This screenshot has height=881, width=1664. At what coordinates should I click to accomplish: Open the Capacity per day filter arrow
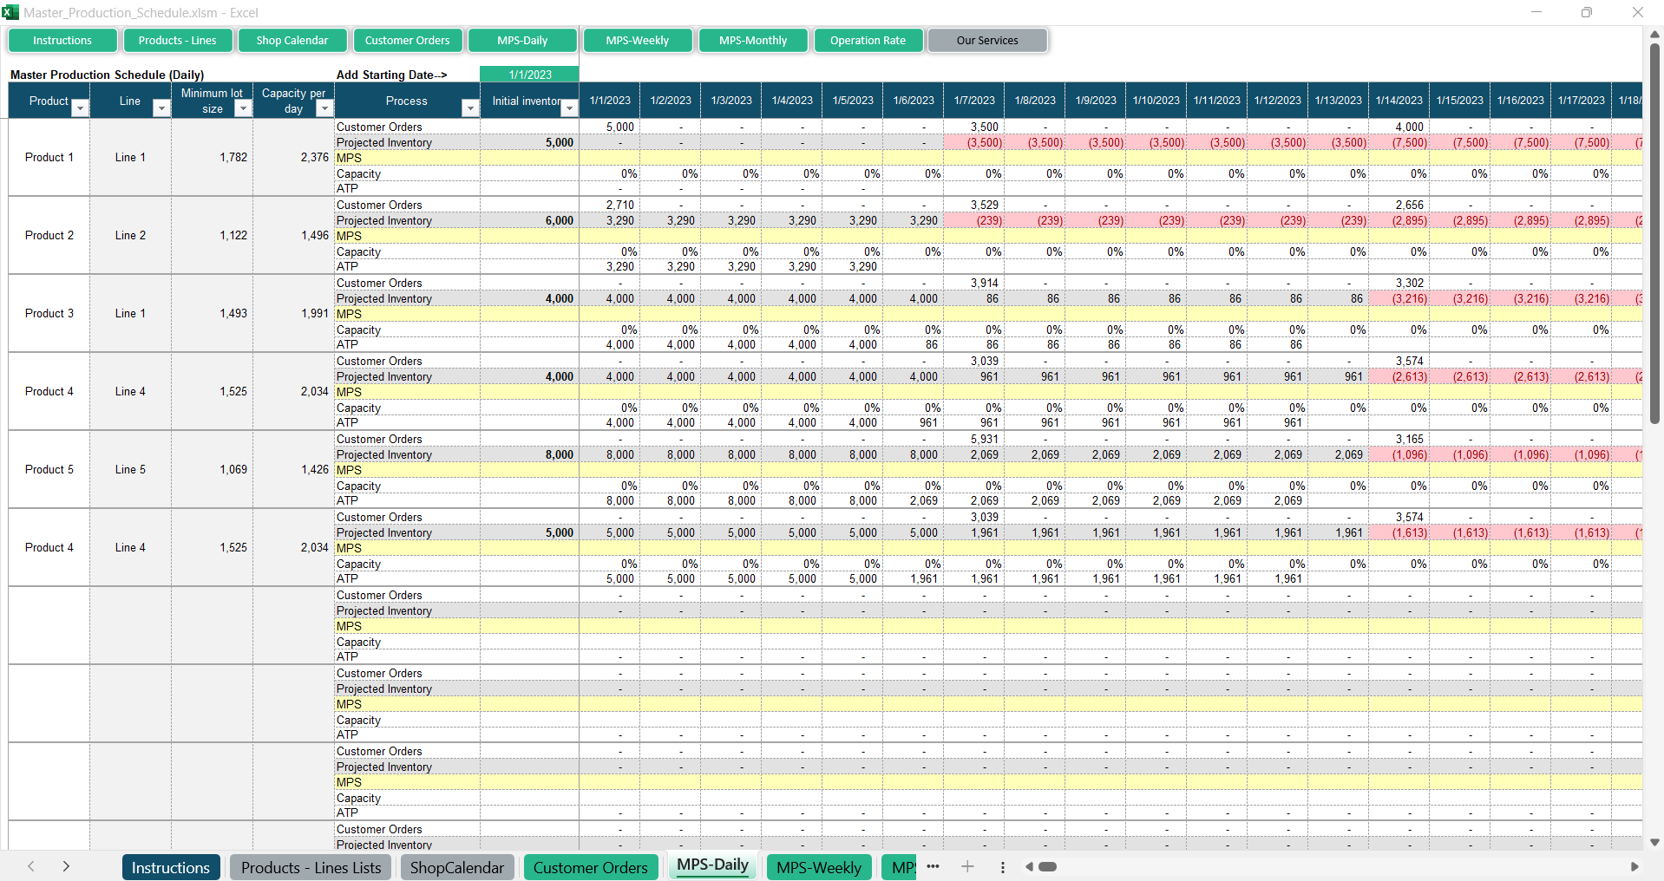pos(324,108)
